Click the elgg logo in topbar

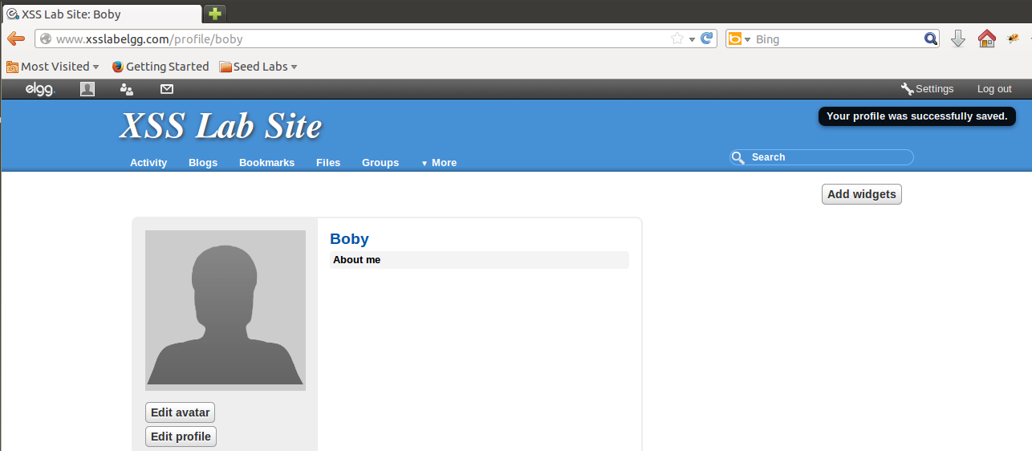(x=39, y=89)
